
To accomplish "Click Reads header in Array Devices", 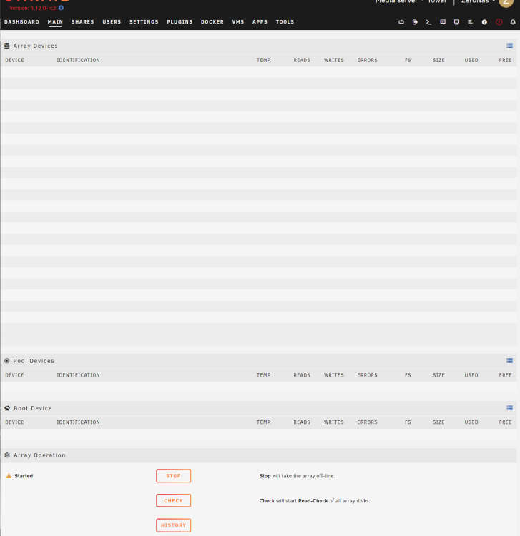I will (x=302, y=60).
